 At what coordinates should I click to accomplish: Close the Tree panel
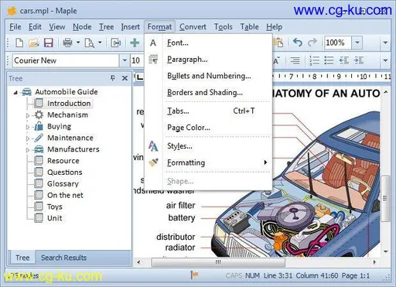point(125,78)
